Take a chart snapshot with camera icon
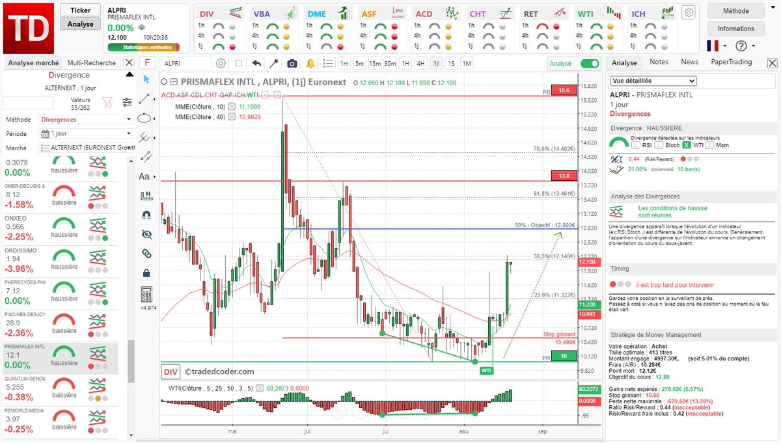 coord(292,63)
